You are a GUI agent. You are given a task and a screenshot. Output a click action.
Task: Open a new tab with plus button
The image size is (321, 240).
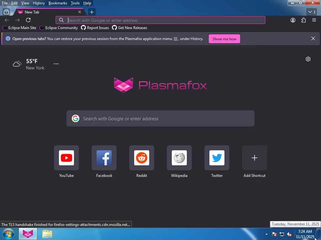pos(92,12)
